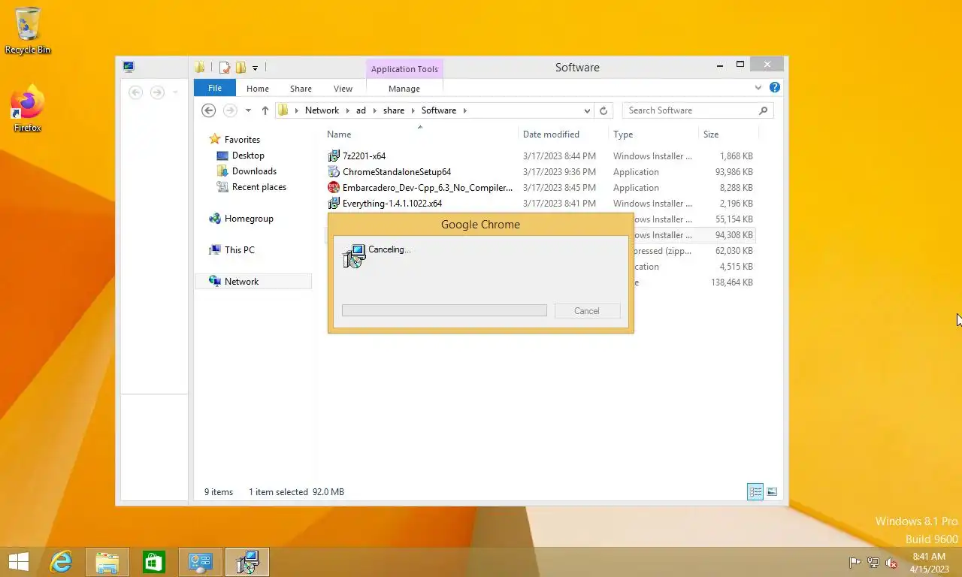Click the ChromeStandaloneSetup64 file icon
The height and width of the screenshot is (577, 962).
click(x=334, y=172)
